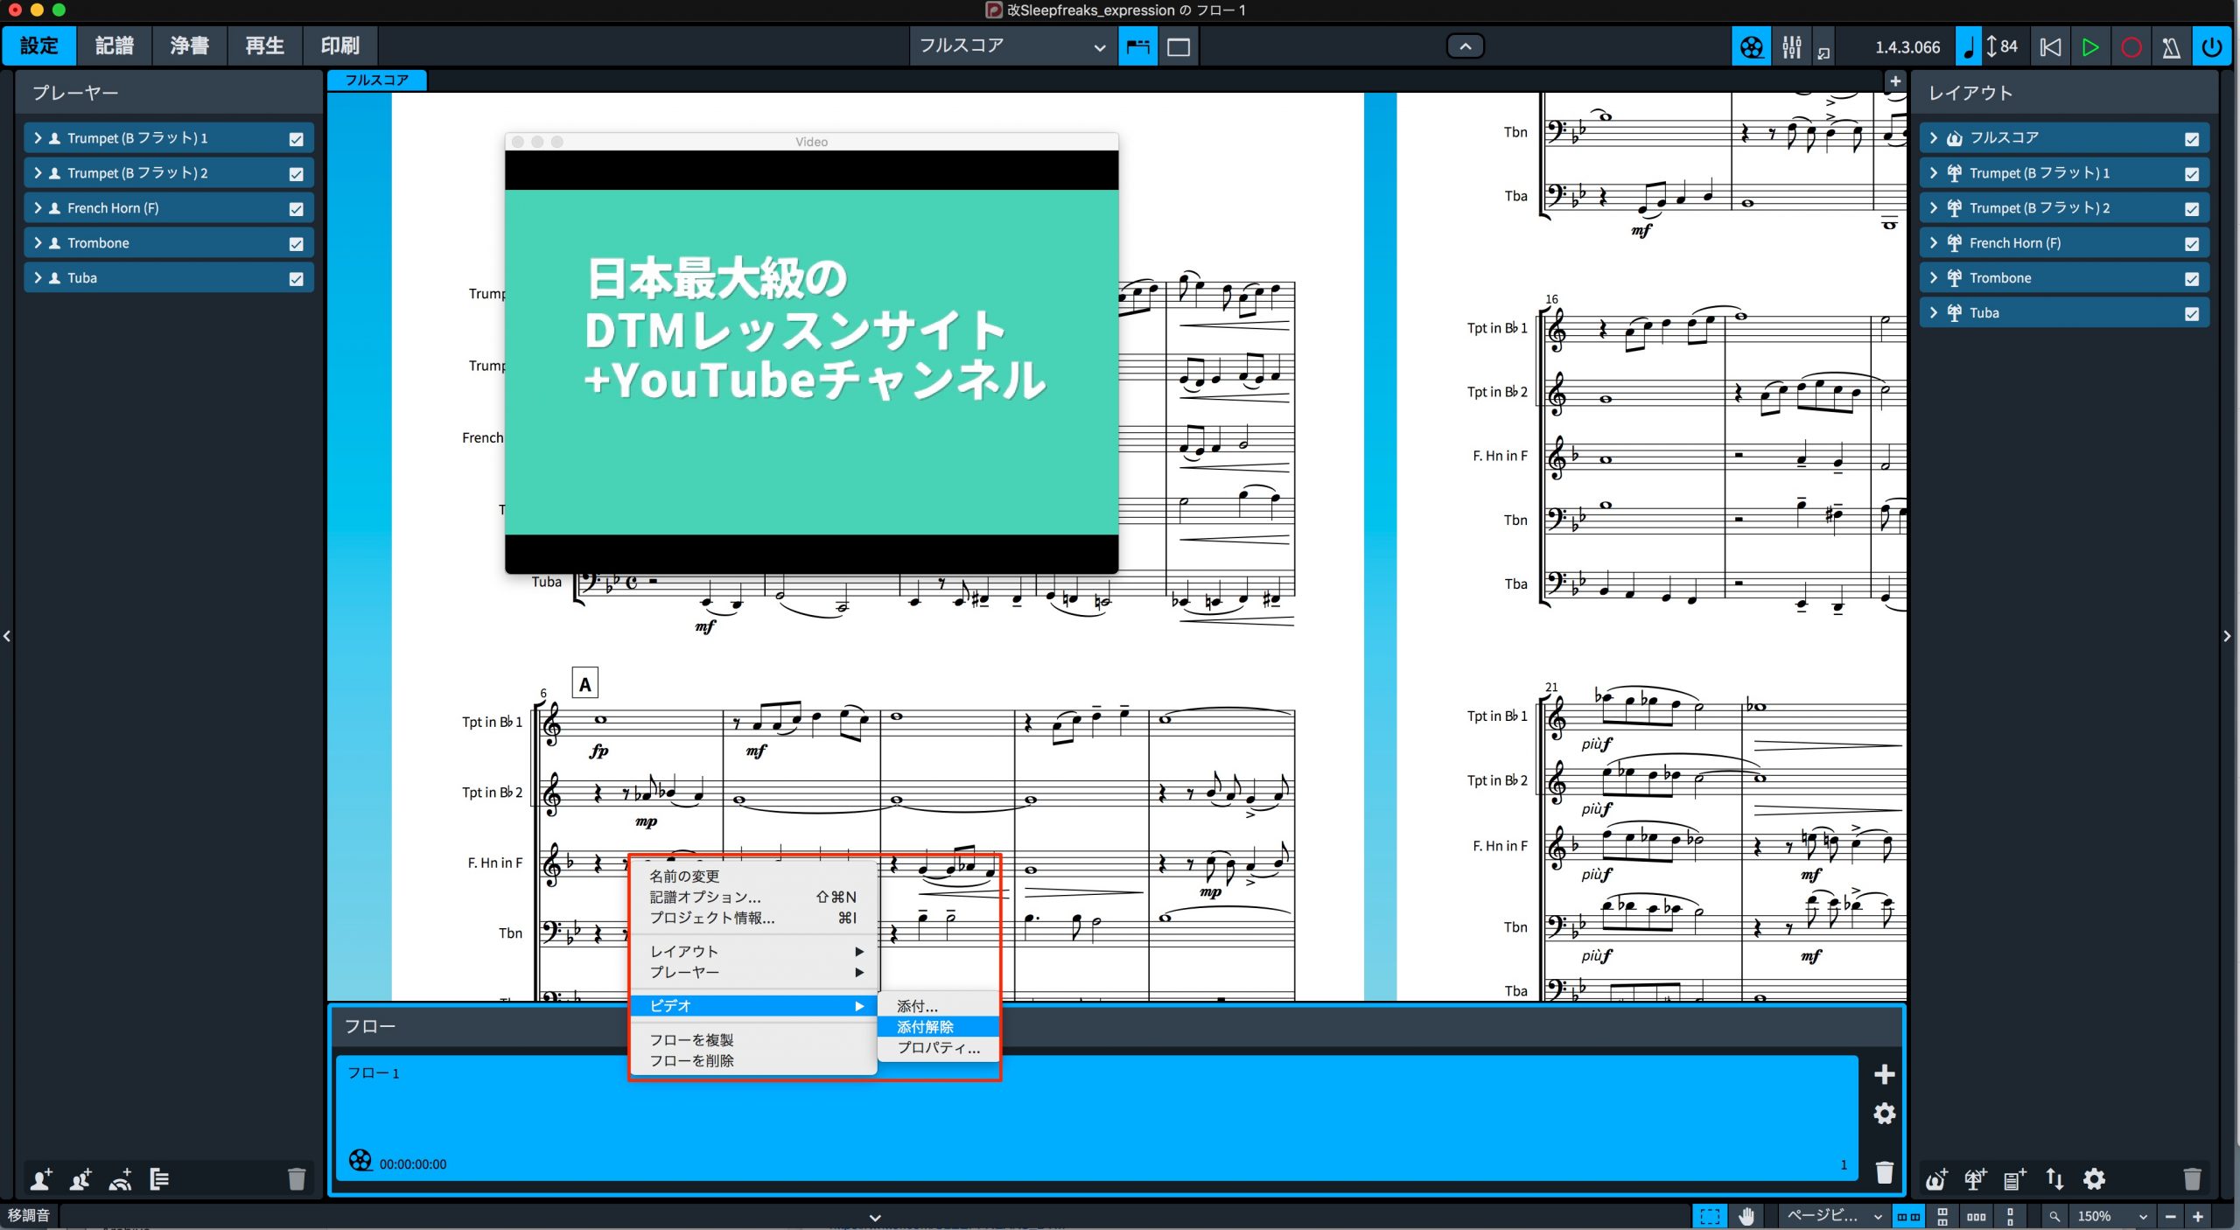Expand Trumpet (B フラット) 1 player
The height and width of the screenshot is (1230, 2240).
coord(38,138)
